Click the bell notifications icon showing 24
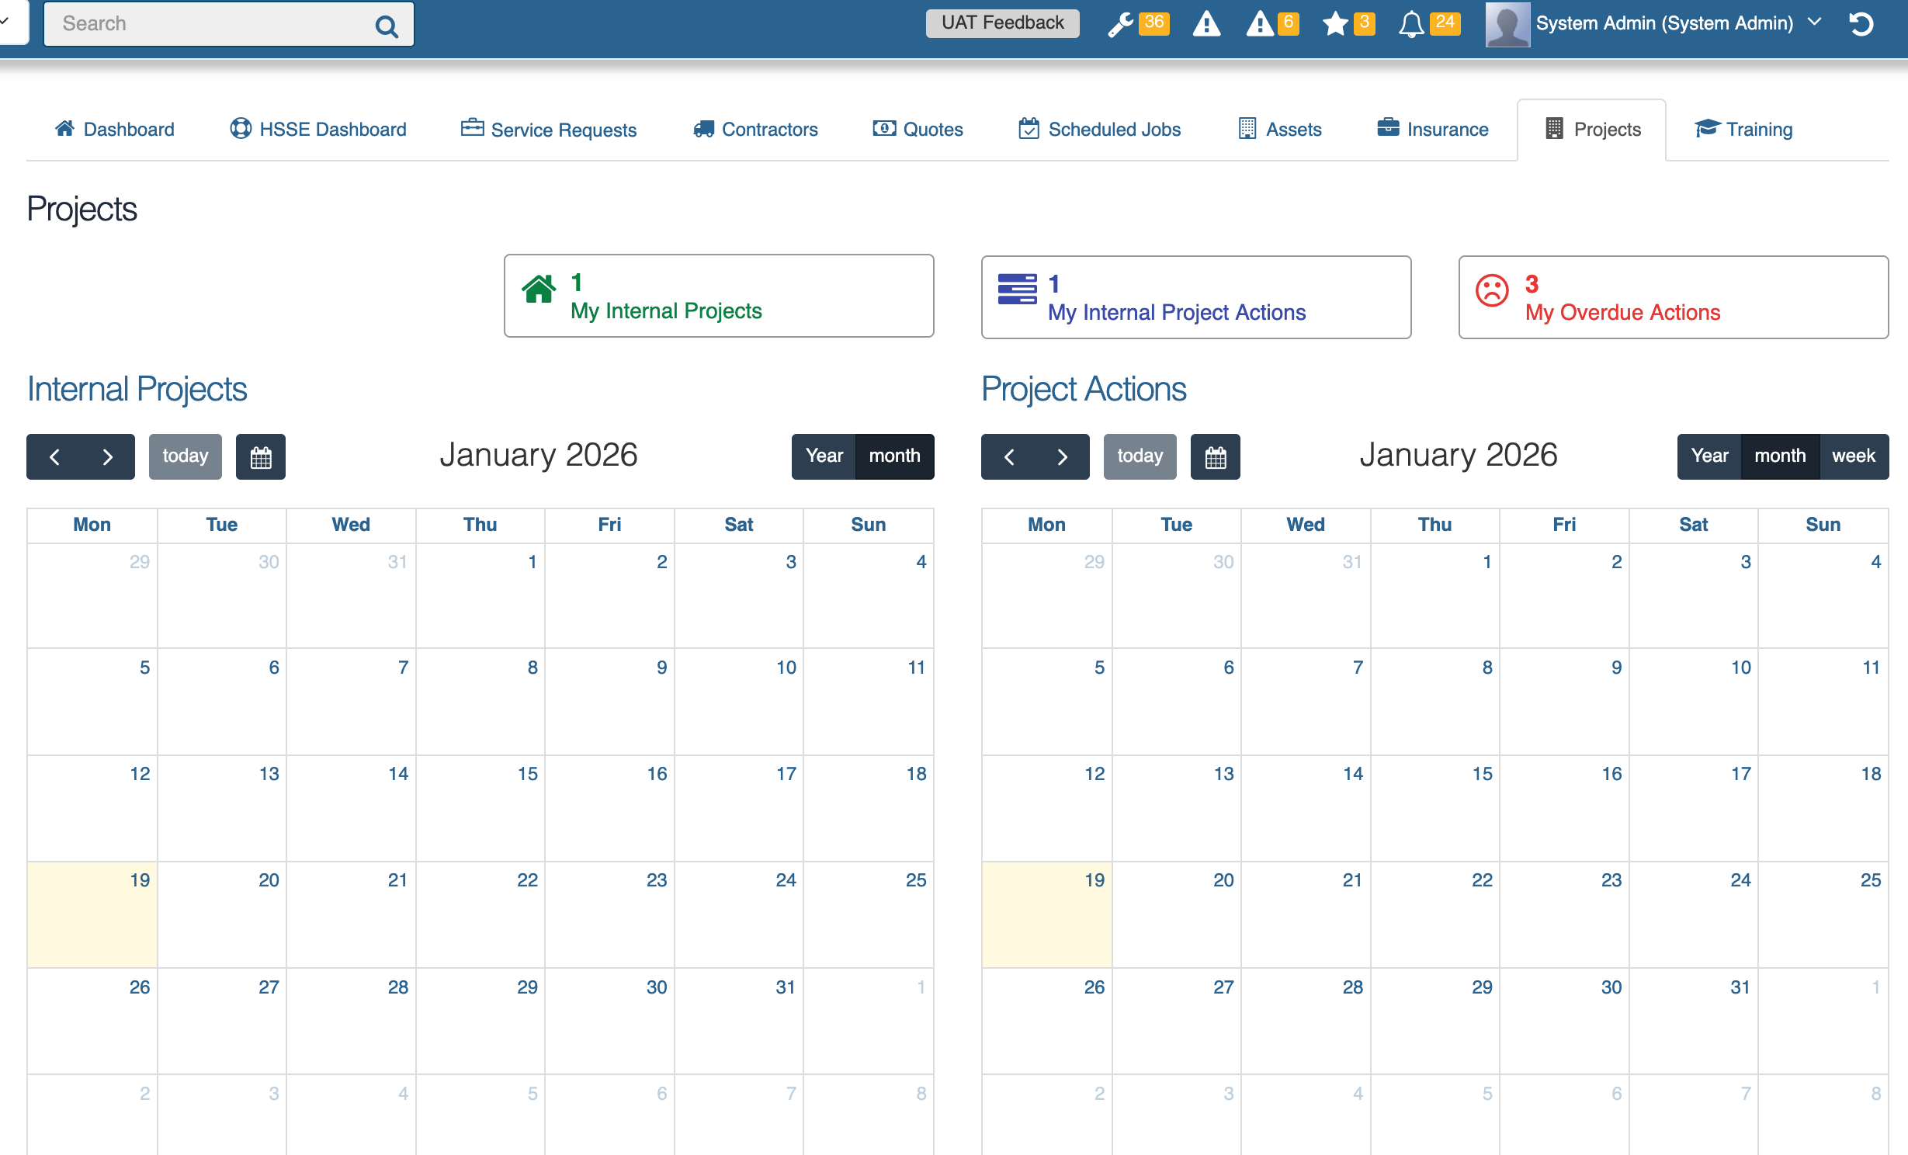This screenshot has height=1155, width=1908. (x=1412, y=23)
